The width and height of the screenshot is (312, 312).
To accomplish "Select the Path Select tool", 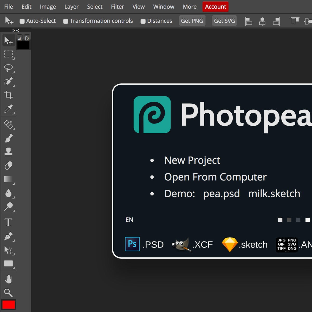I will coord(8,250).
